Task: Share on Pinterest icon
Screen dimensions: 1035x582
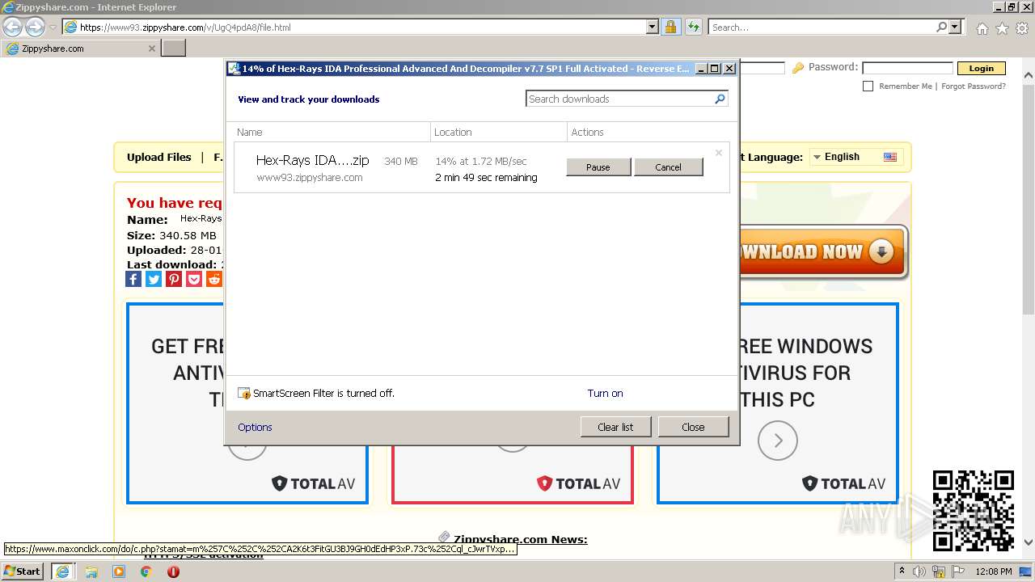Action: tap(174, 279)
